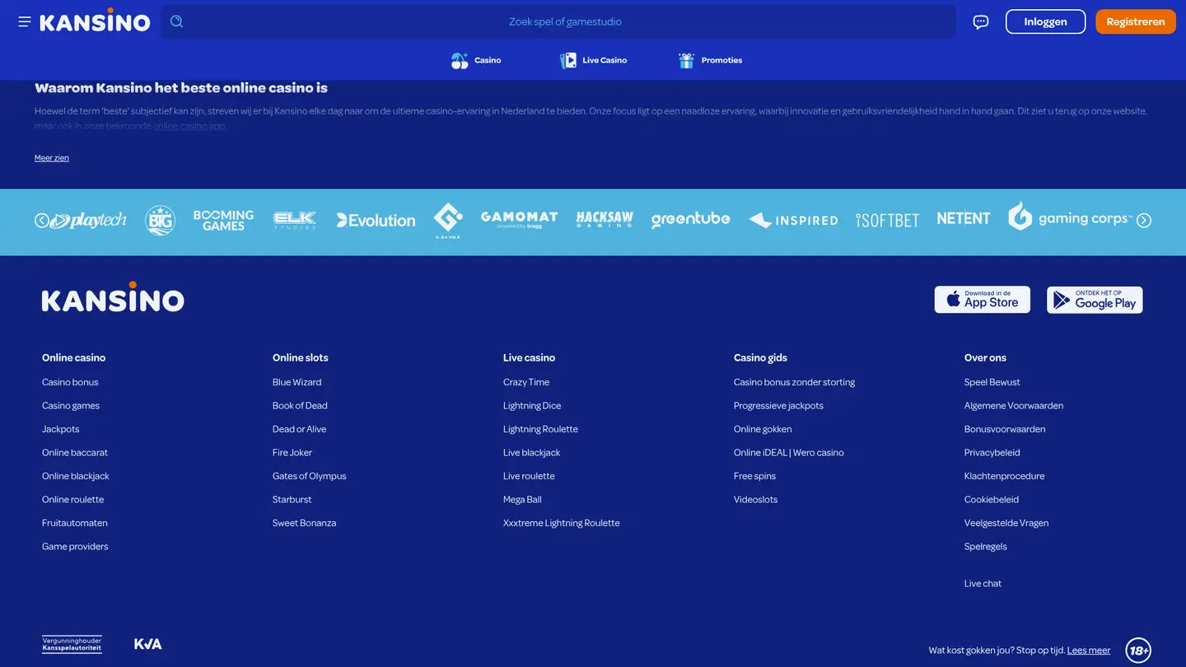Click the G.Games logo
This screenshot has height=667, width=1186.
448,221
